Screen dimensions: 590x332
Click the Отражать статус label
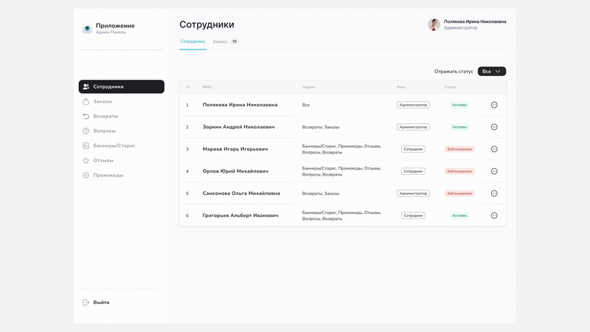coord(454,72)
